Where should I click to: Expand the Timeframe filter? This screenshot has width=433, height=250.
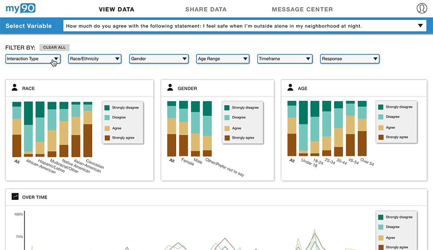pyautogui.click(x=285, y=59)
